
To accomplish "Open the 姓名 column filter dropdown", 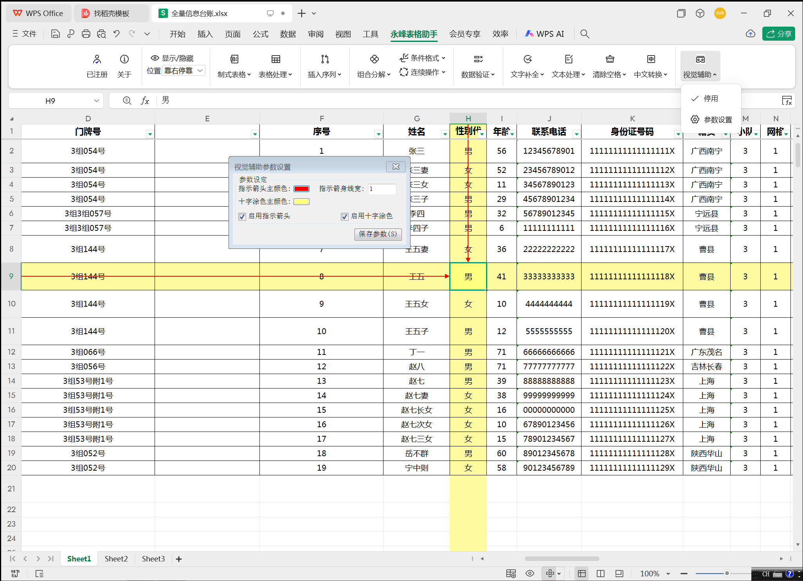I will click(x=445, y=133).
